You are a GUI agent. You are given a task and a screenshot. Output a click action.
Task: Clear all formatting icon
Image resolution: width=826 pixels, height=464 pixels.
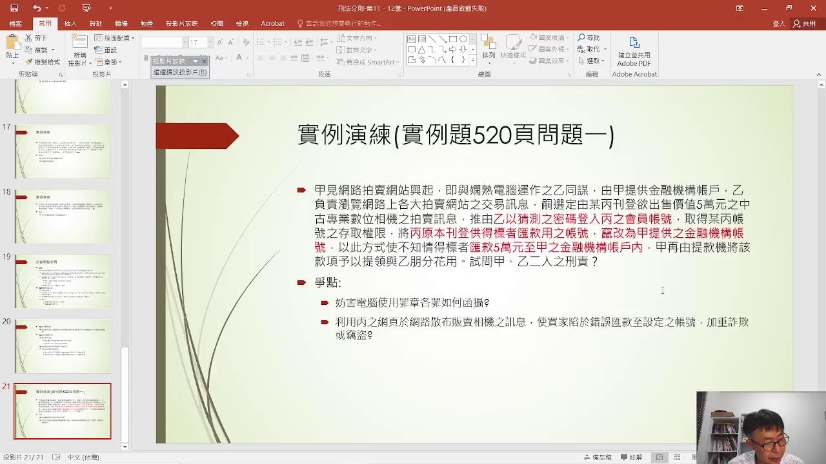(x=245, y=42)
